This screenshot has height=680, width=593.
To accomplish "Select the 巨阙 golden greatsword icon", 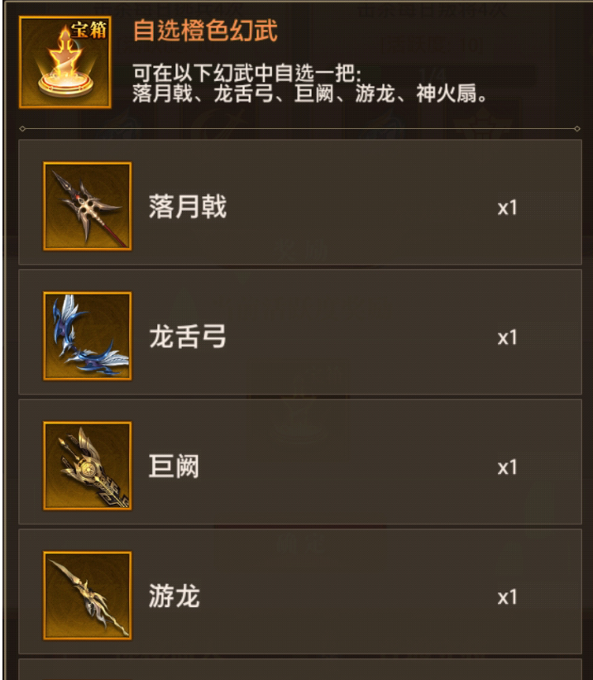I will pos(87,466).
